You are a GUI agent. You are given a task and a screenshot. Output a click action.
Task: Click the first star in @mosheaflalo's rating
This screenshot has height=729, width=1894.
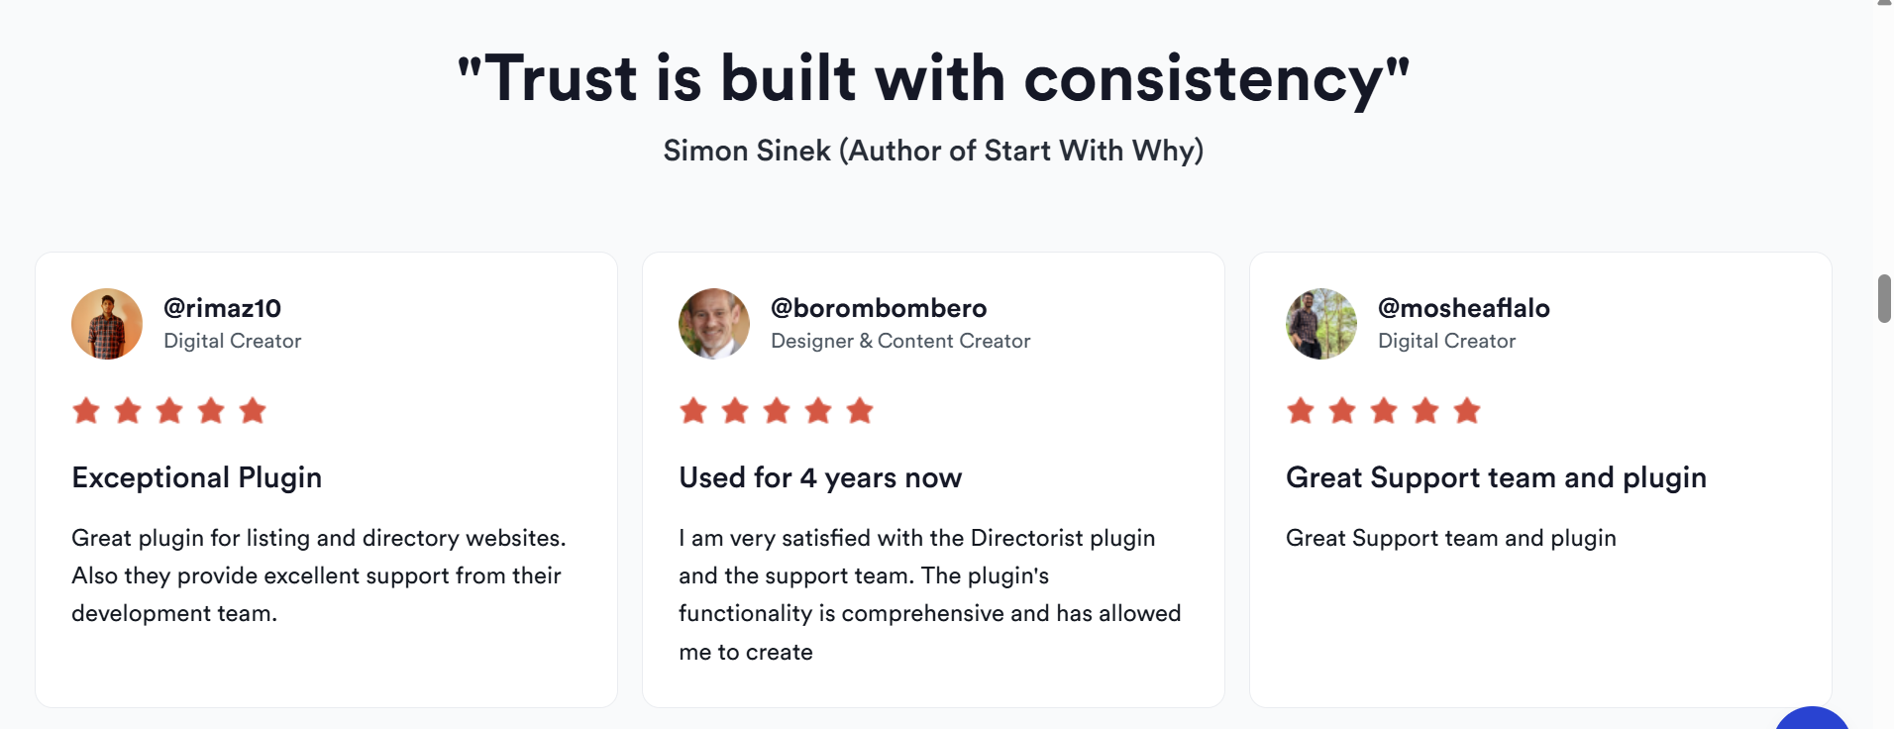(1301, 410)
